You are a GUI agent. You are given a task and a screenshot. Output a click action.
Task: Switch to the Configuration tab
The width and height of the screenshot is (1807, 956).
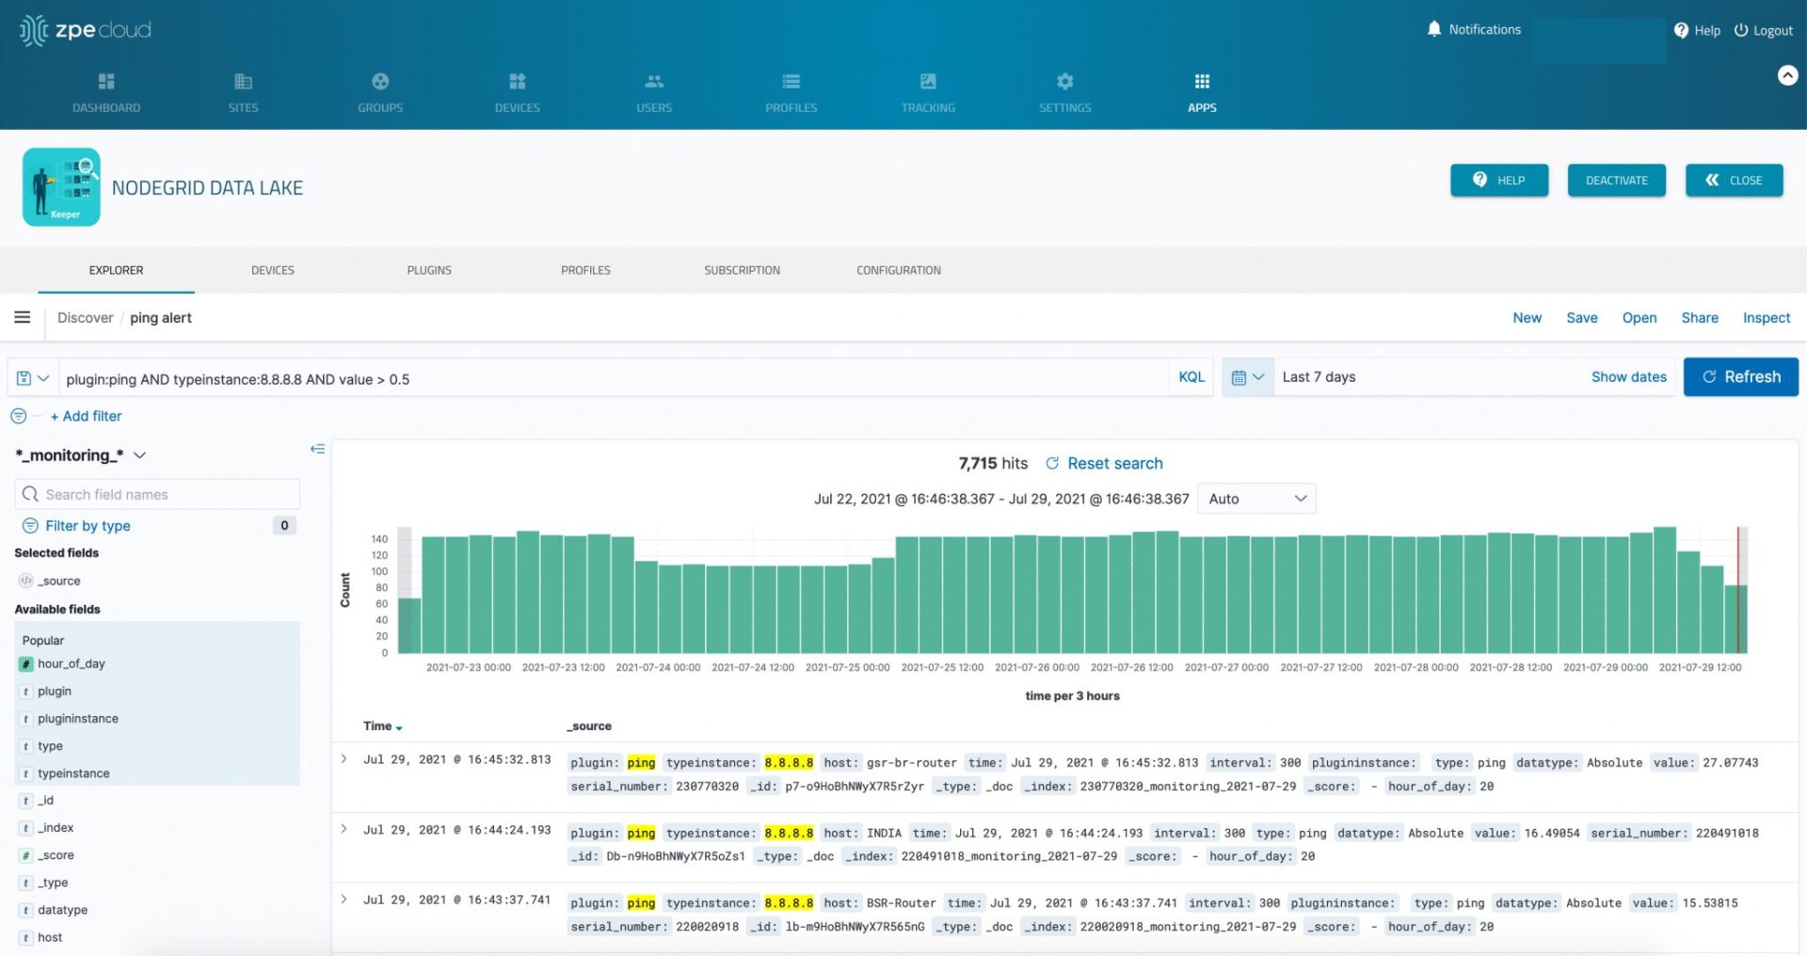point(898,270)
